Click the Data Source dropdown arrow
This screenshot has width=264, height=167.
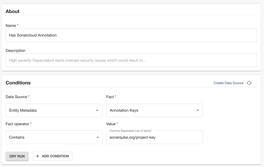pos(97,110)
